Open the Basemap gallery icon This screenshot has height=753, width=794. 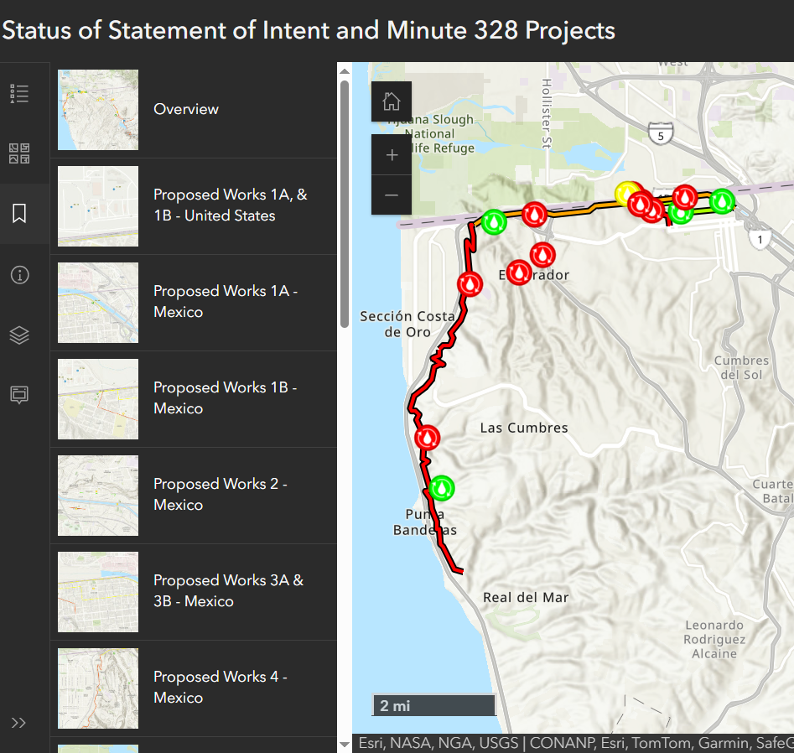pyautogui.click(x=19, y=153)
